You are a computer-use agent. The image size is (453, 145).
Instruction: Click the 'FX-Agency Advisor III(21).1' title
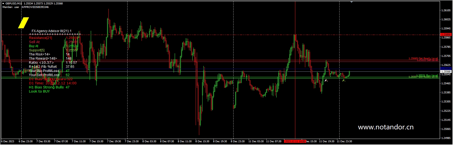tap(51, 31)
